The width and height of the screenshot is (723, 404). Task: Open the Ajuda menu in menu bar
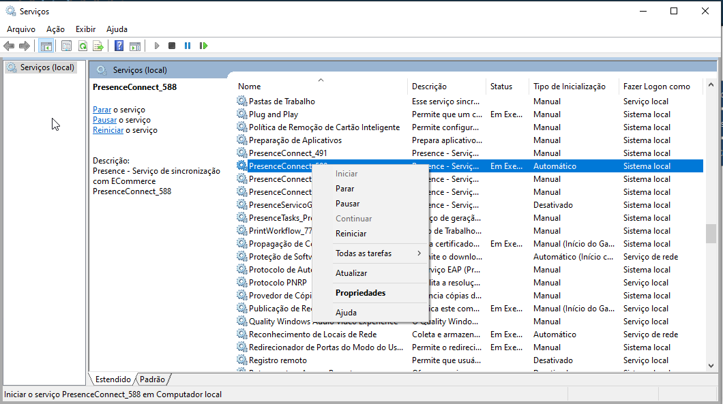(x=117, y=29)
